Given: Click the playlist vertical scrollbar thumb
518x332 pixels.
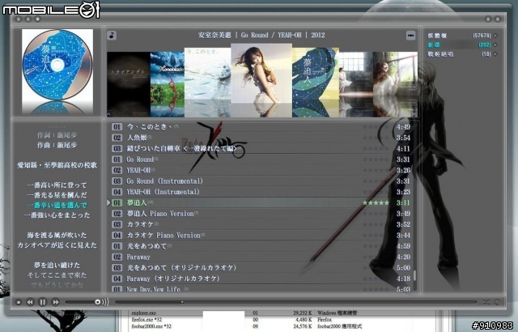Looking at the screenshot, I should pos(414,276).
